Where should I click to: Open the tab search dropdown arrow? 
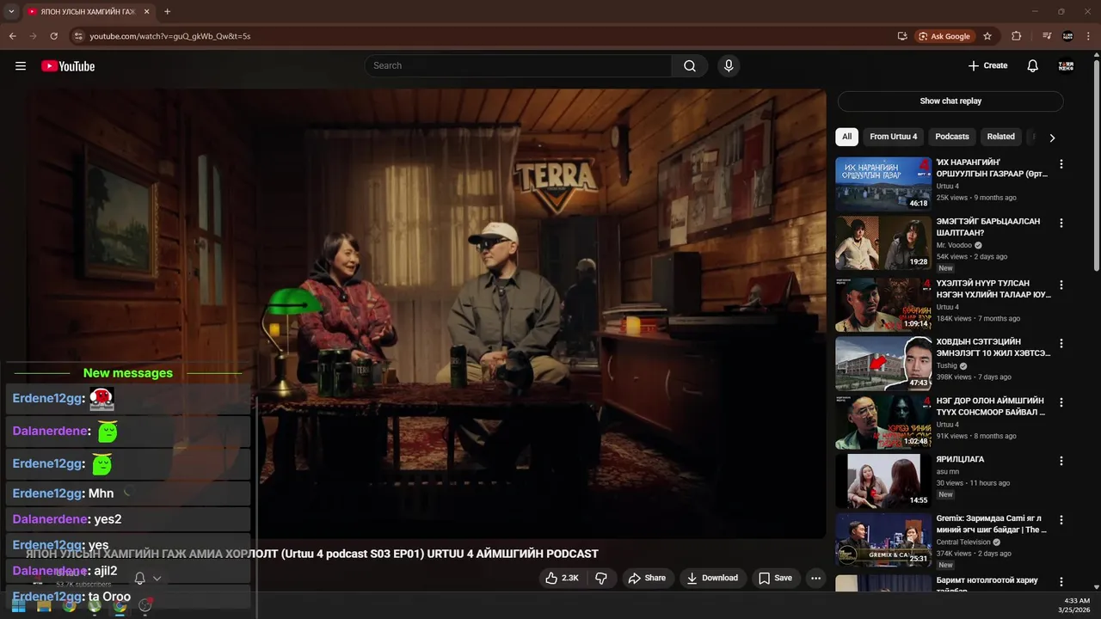tap(11, 12)
